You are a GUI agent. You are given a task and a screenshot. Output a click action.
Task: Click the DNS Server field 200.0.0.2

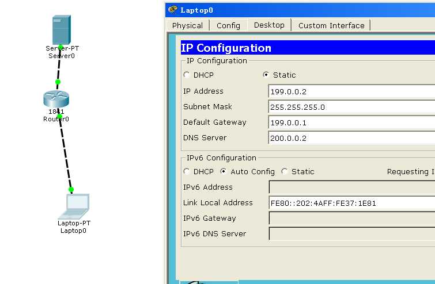pos(351,138)
